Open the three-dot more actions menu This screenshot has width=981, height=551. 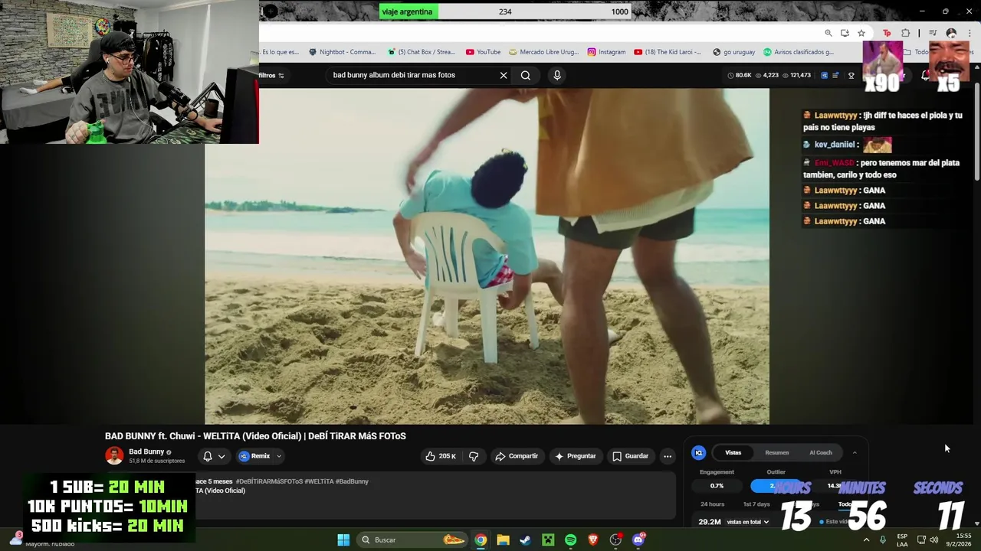coord(668,456)
